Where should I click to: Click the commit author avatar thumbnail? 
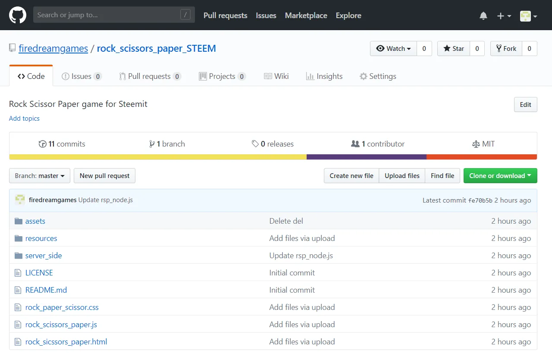[x=20, y=200]
